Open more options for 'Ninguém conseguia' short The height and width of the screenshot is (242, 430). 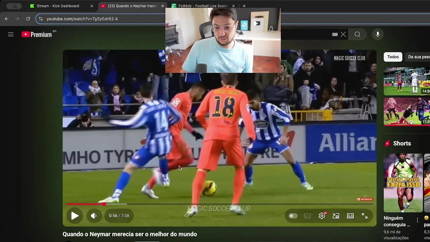pyautogui.click(x=418, y=220)
